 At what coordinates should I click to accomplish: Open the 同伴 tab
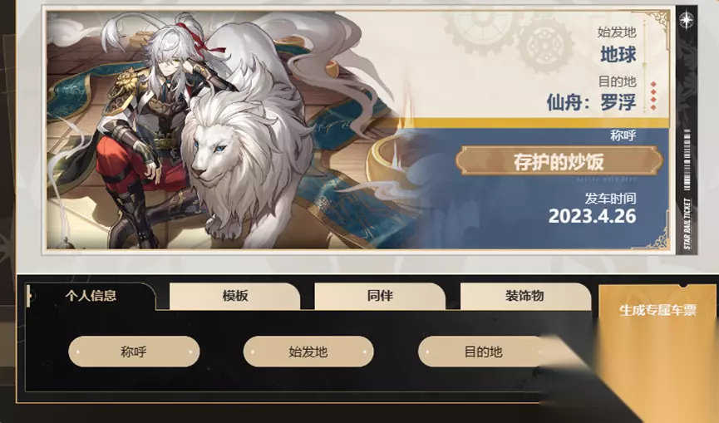(380, 296)
